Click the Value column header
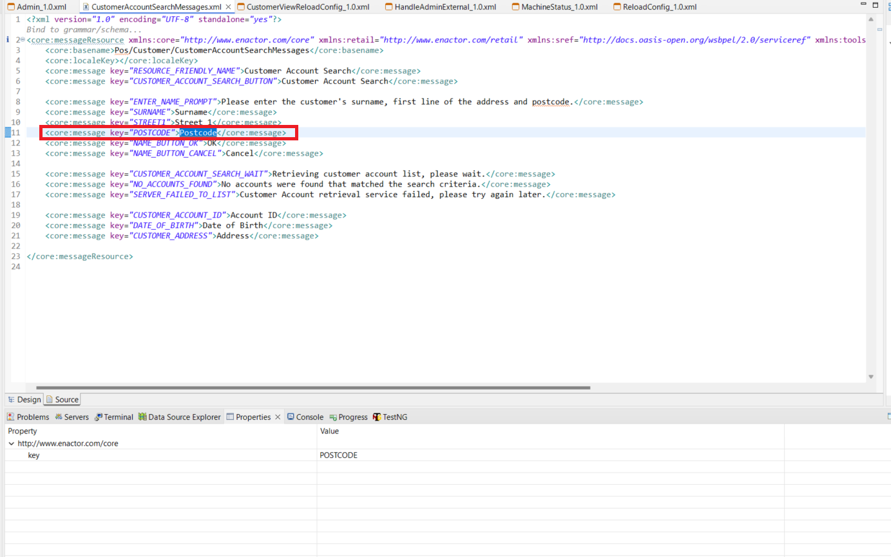891x557 pixels. point(550,431)
